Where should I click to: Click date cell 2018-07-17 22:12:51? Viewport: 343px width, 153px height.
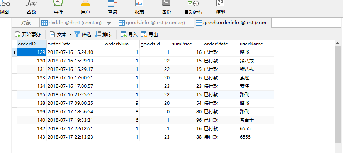pyautogui.click(x=75, y=129)
